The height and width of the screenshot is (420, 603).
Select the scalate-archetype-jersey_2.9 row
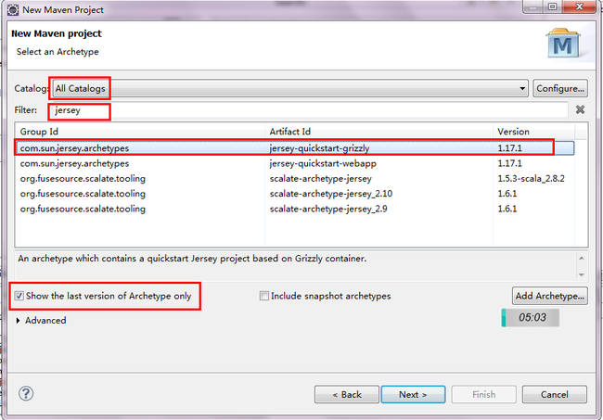point(295,209)
